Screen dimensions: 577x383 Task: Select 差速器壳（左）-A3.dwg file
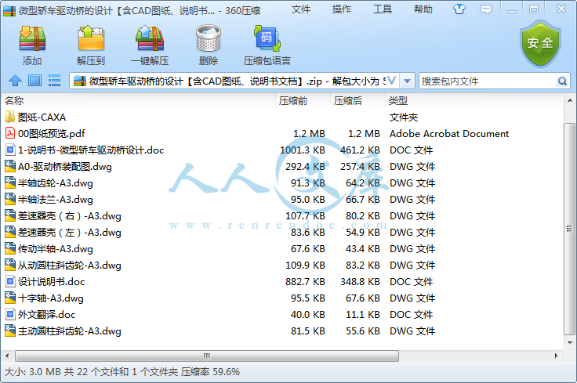point(70,233)
